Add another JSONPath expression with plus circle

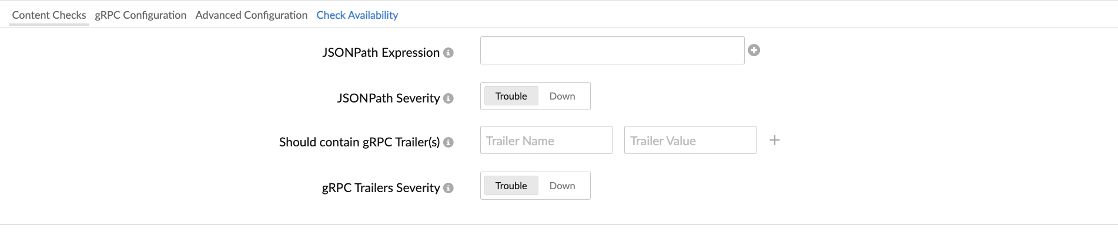click(x=754, y=50)
